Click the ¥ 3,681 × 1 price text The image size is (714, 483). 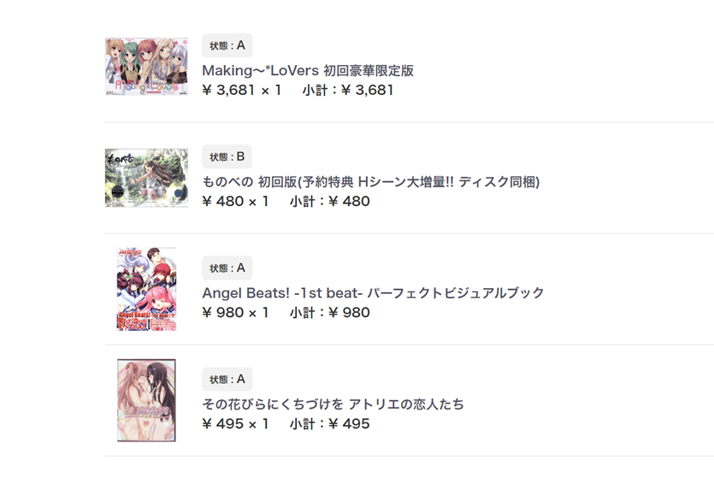242,90
